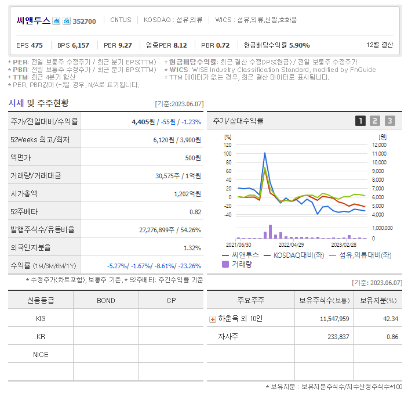
Task: Click the 자사주 row label
Action: click(228, 337)
